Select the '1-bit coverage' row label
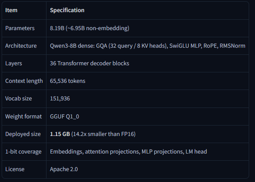The width and height of the screenshot is (255, 182). click(x=23, y=151)
